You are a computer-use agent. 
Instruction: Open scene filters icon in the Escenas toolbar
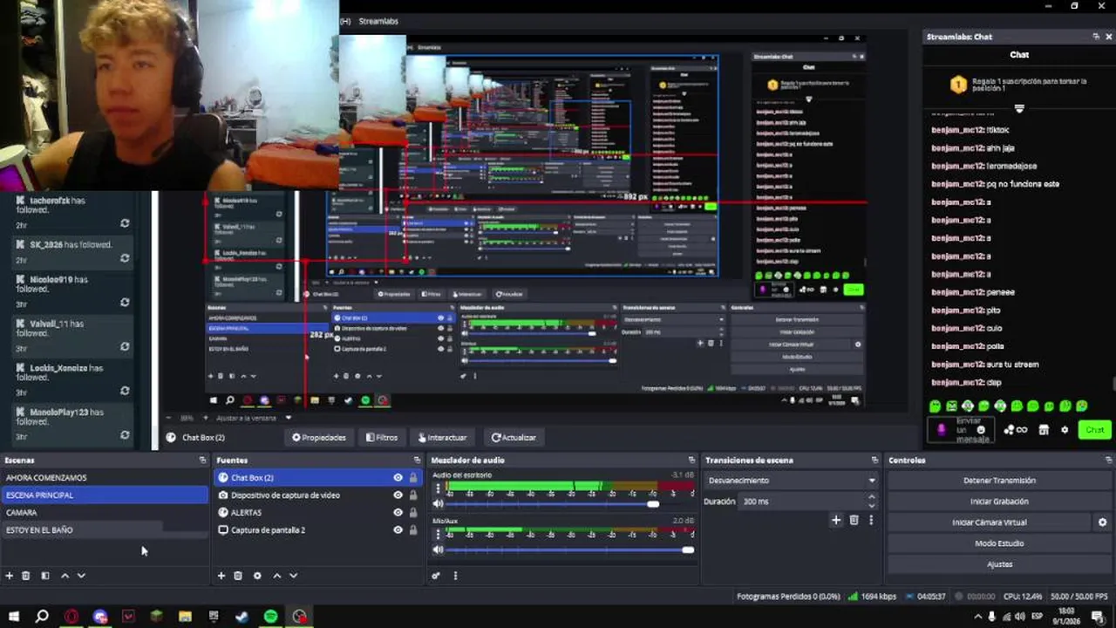point(45,576)
